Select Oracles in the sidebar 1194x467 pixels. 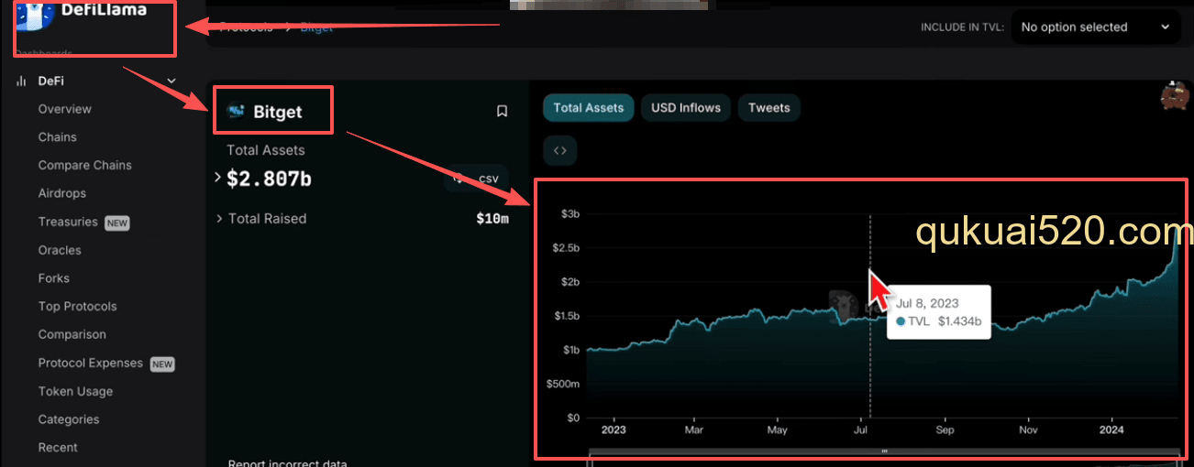(x=60, y=250)
